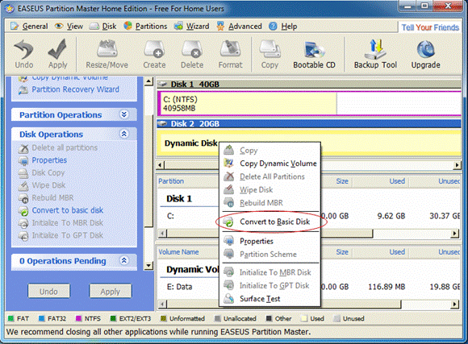Click Delete all partitions in sidebar
Viewport: 468px width, 344px height.
57,148
